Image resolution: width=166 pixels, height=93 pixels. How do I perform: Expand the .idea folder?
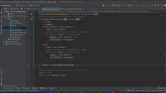tap(6, 14)
